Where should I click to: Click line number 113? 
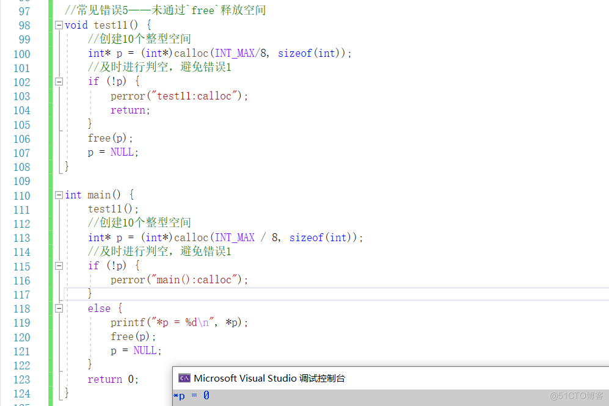point(22,238)
